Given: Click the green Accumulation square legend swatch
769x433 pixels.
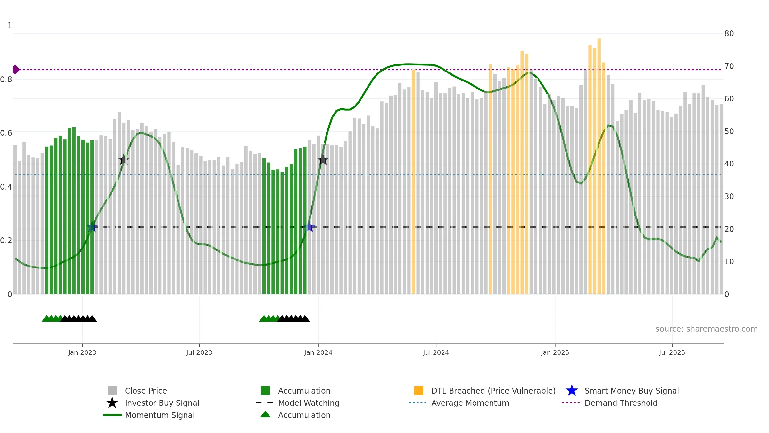Looking at the screenshot, I should click(x=265, y=391).
